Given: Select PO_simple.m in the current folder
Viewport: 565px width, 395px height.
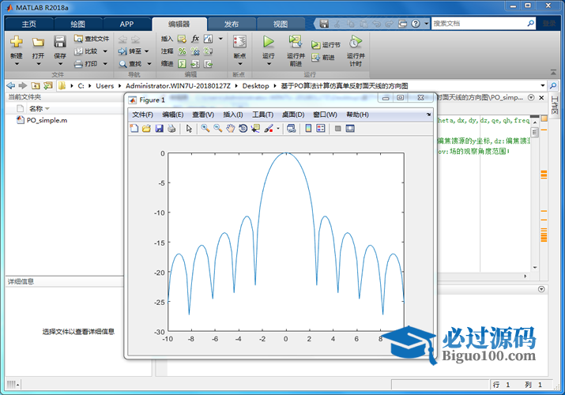Looking at the screenshot, I should (x=47, y=121).
